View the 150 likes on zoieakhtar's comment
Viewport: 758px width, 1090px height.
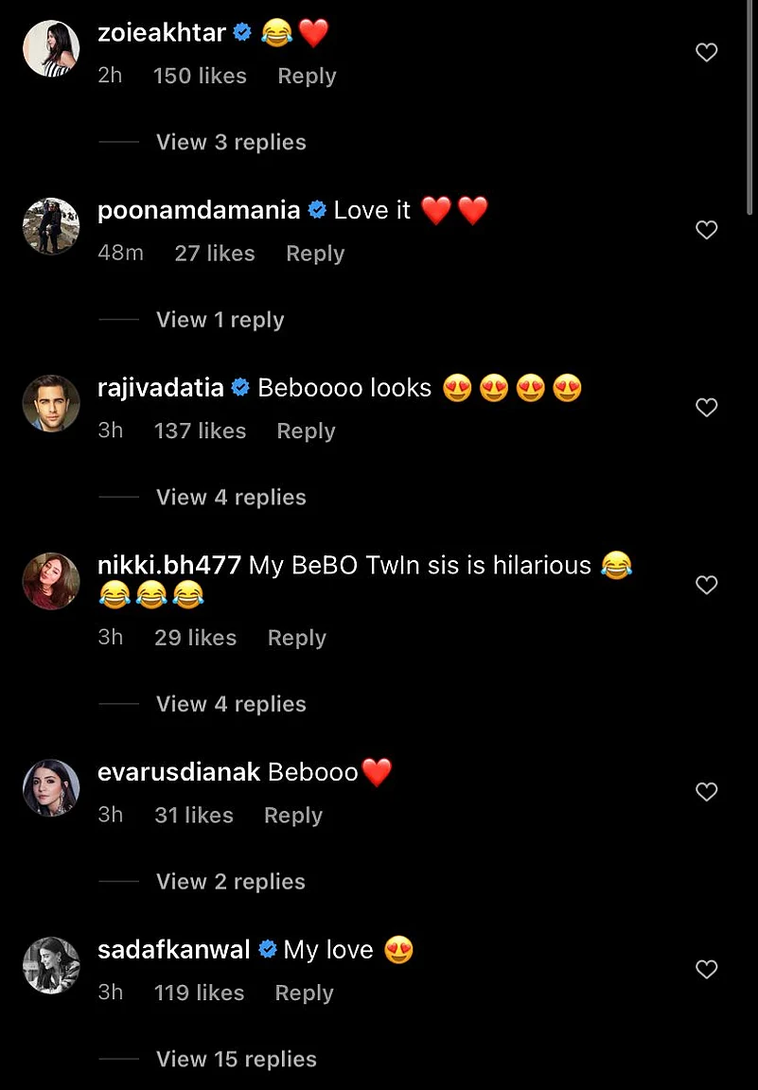(200, 76)
